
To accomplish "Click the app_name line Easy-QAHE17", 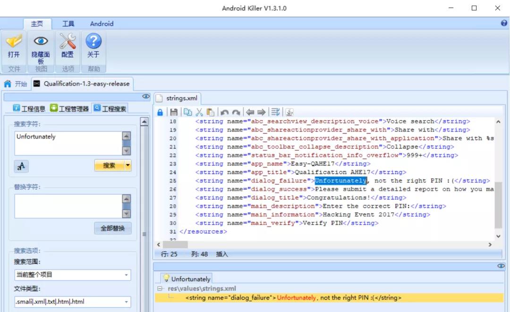I will coord(283,164).
